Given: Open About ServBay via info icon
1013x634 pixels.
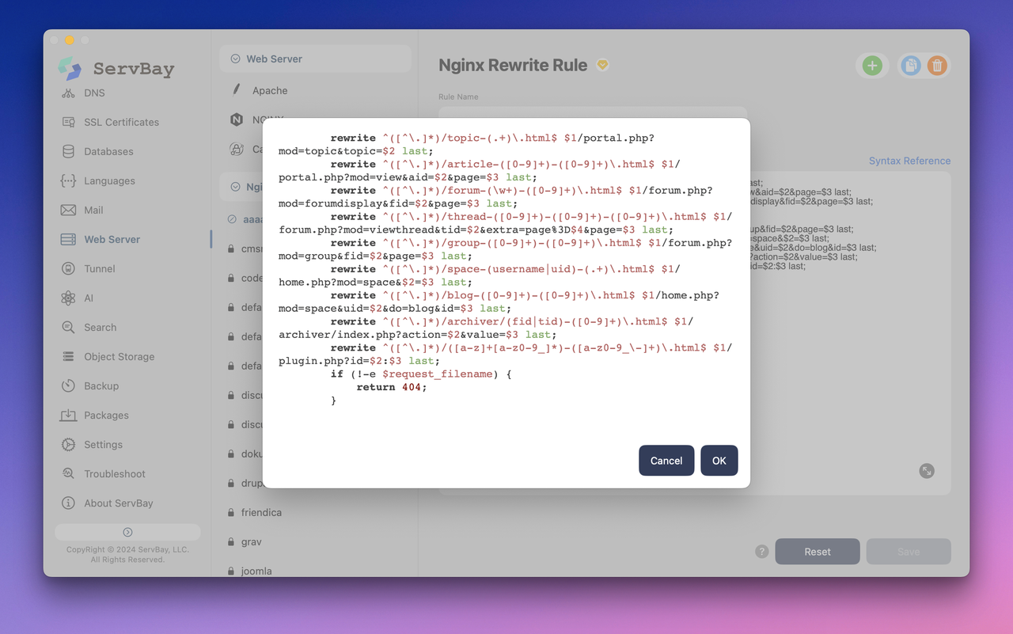Looking at the screenshot, I should [x=68, y=503].
